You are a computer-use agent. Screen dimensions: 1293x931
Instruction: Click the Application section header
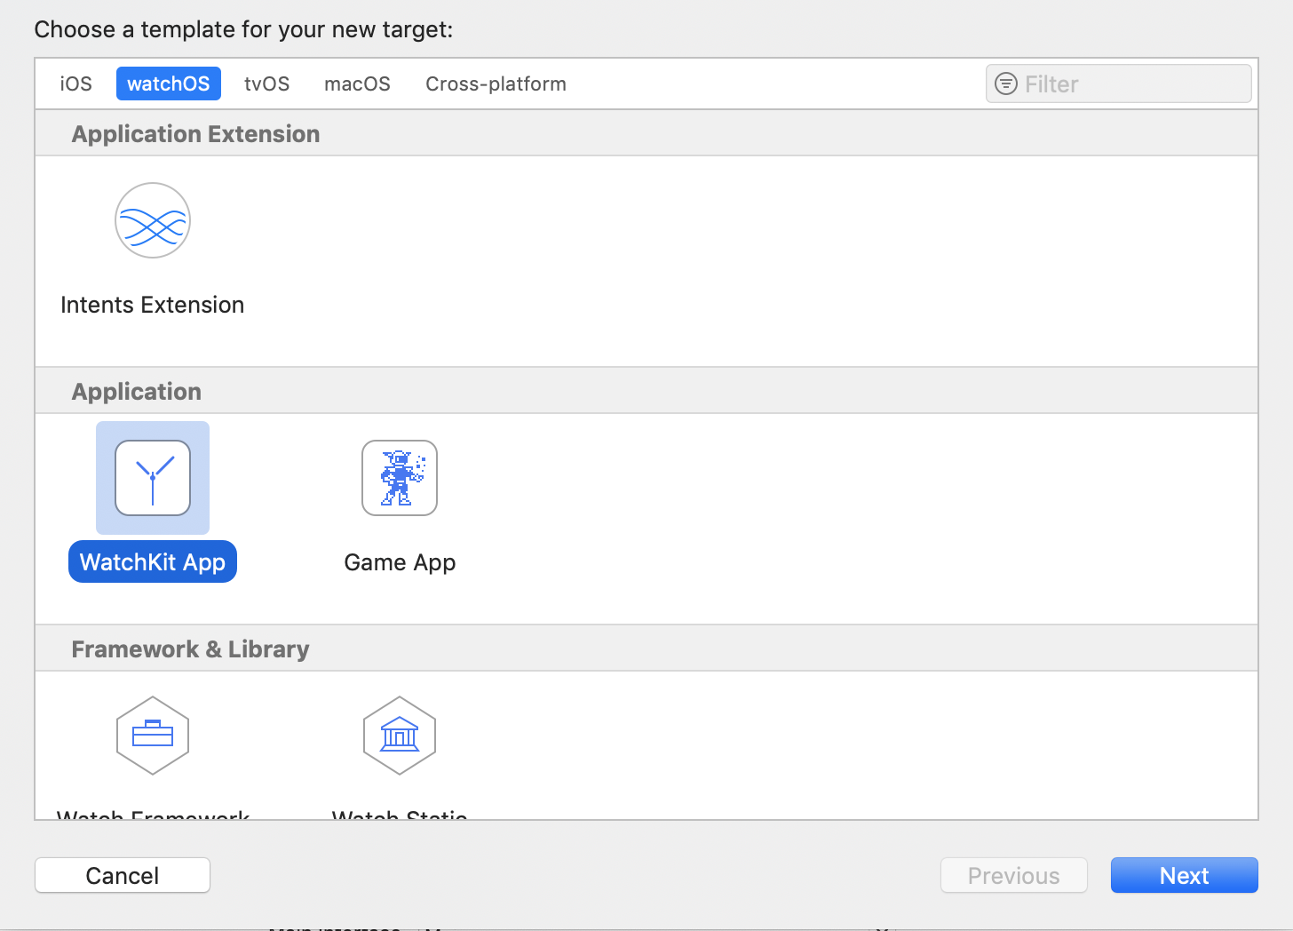(646, 391)
